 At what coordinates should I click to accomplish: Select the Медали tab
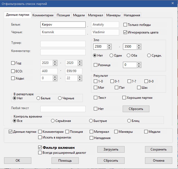79,15
